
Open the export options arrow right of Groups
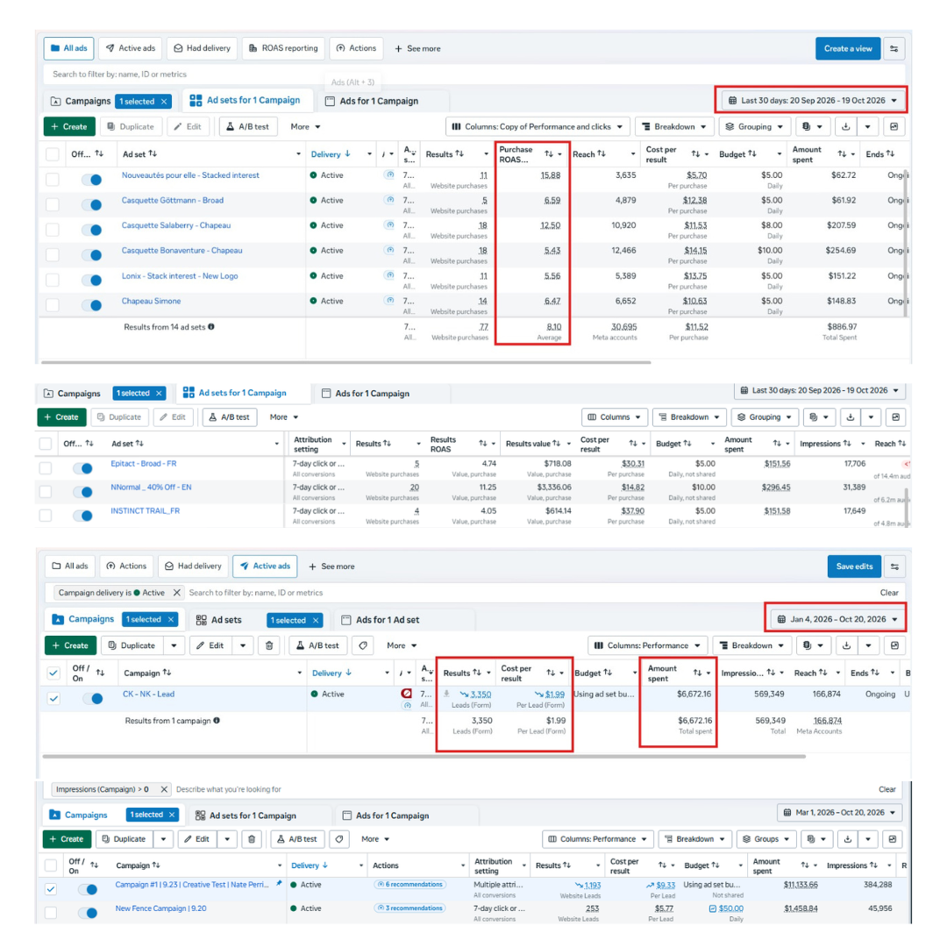868,839
